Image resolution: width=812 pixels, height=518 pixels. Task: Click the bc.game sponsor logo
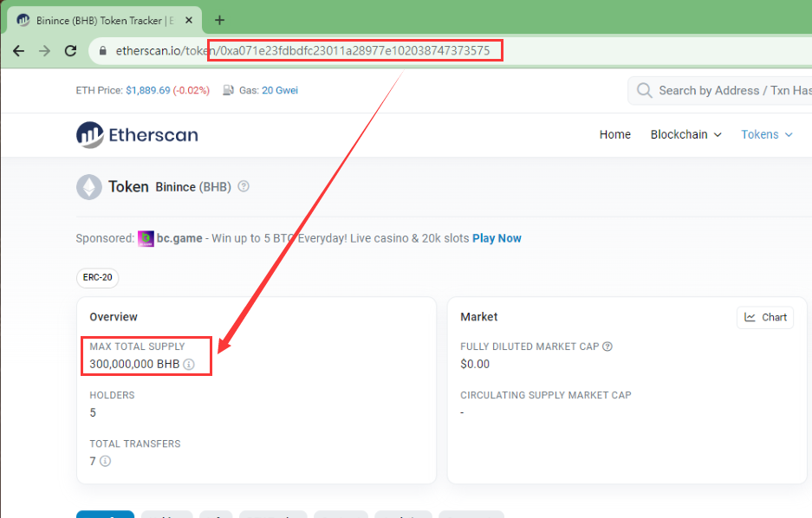point(146,238)
